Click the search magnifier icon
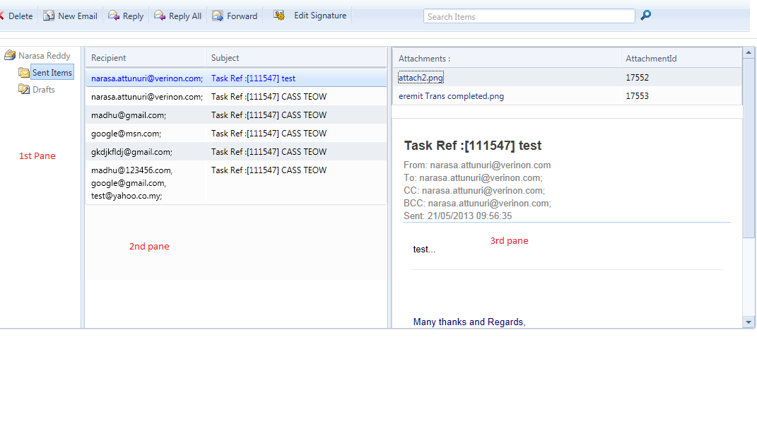The height and width of the screenshot is (434, 757). [x=645, y=16]
